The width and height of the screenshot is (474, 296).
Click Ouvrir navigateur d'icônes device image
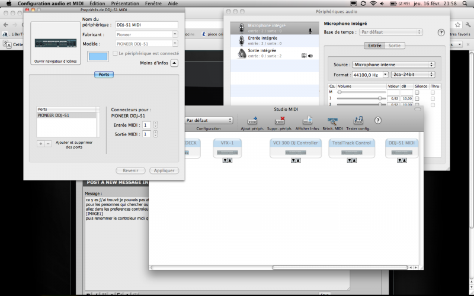tap(55, 43)
